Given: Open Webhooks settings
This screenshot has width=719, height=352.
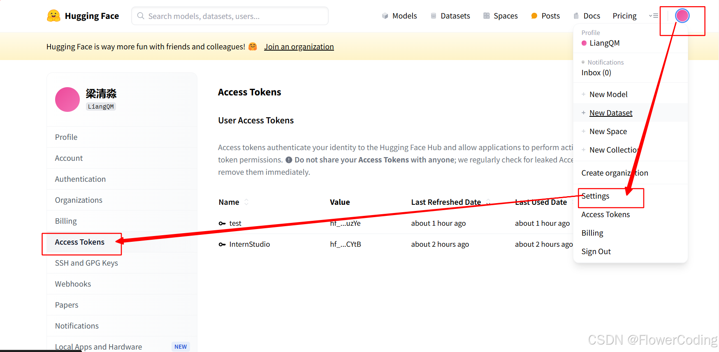Looking at the screenshot, I should [122, 284].
